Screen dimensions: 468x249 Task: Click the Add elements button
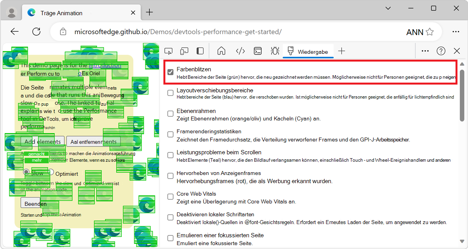tap(43, 142)
